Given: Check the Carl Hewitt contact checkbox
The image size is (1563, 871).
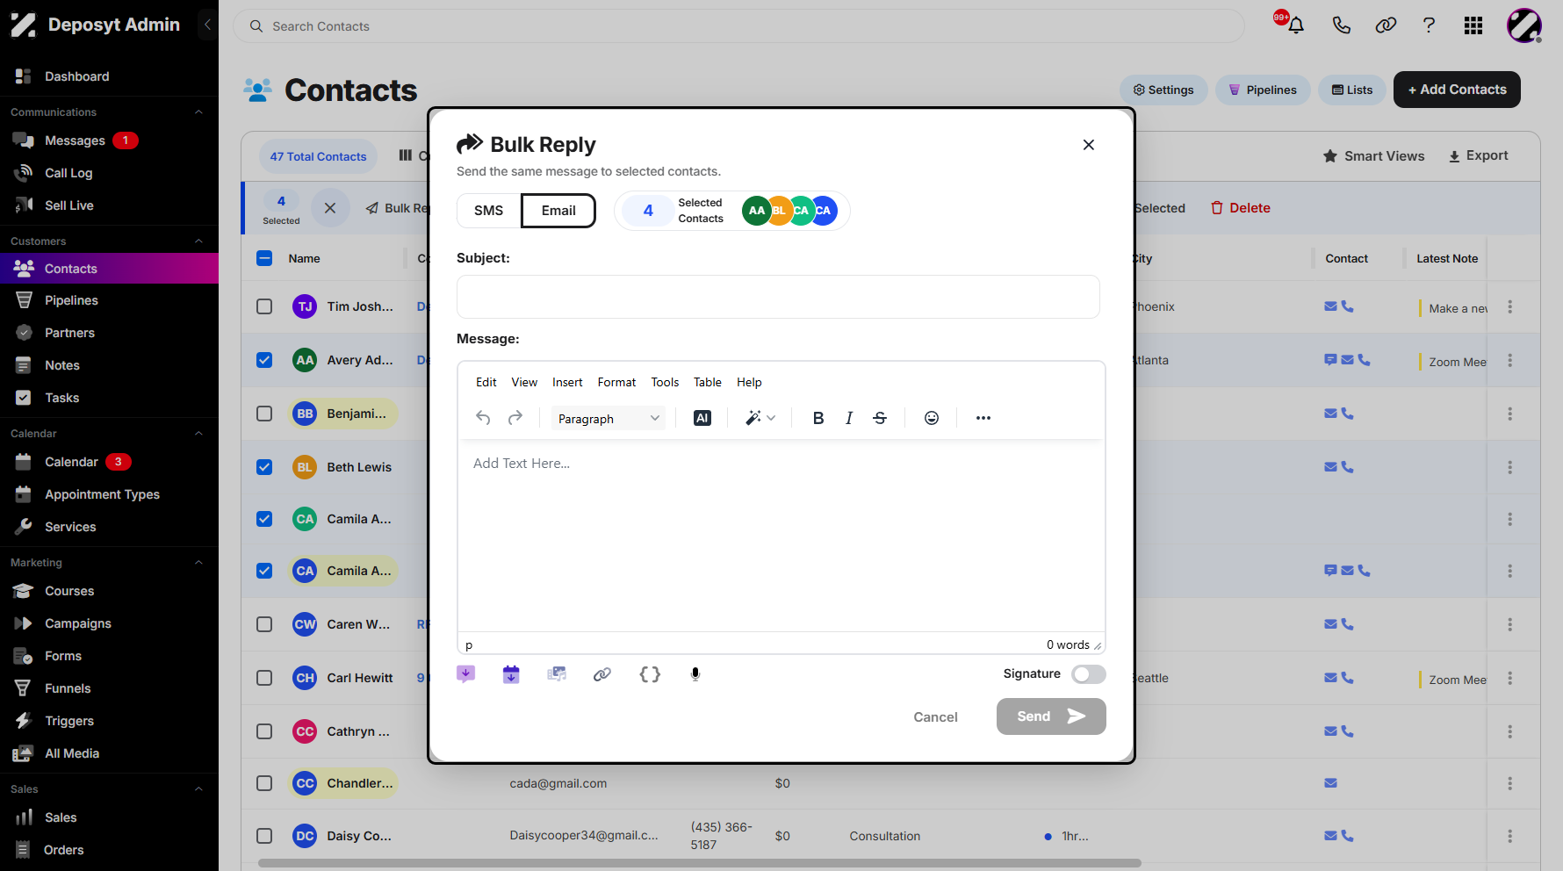Looking at the screenshot, I should coord(264,678).
